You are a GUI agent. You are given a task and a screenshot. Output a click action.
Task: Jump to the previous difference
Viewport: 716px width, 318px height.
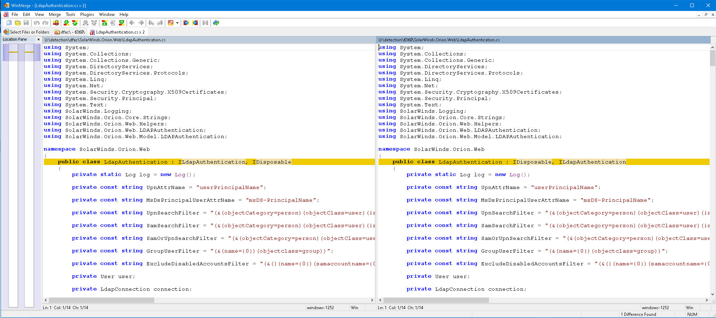(x=75, y=23)
